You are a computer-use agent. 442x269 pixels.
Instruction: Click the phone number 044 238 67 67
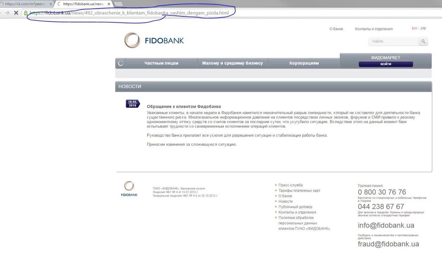381,207
